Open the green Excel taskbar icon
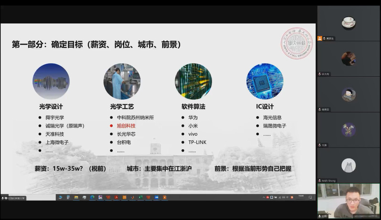381x220 pixels. click(x=140, y=197)
